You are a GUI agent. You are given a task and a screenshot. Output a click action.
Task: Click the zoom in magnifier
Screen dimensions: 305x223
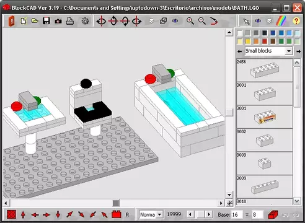click(190, 21)
